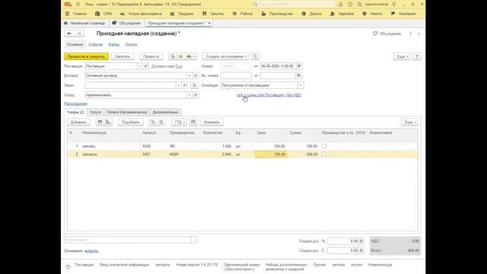Screen dimensions: 487x274
Task: Click the fill-from-order icon right of Заказ field
Action: (x=194, y=85)
